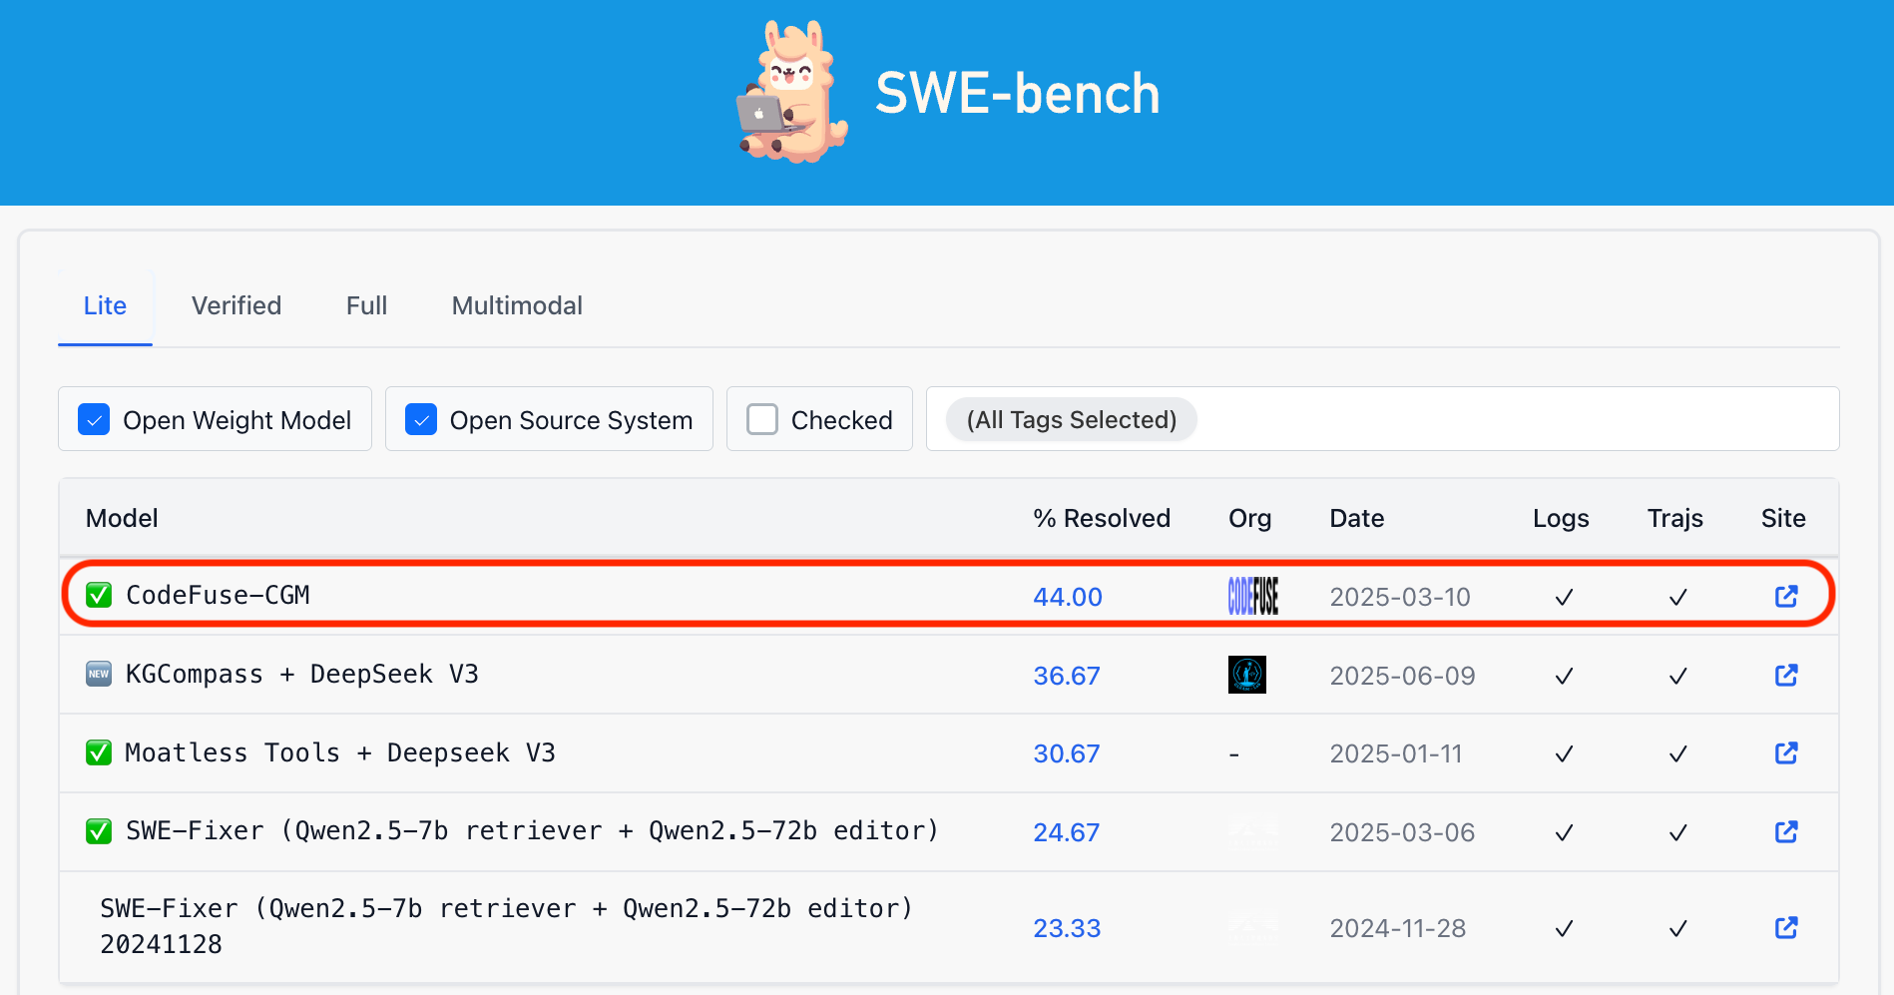1894x995 pixels.
Task: Click the green check beside SWE-Fixer
Action: pyautogui.click(x=99, y=830)
